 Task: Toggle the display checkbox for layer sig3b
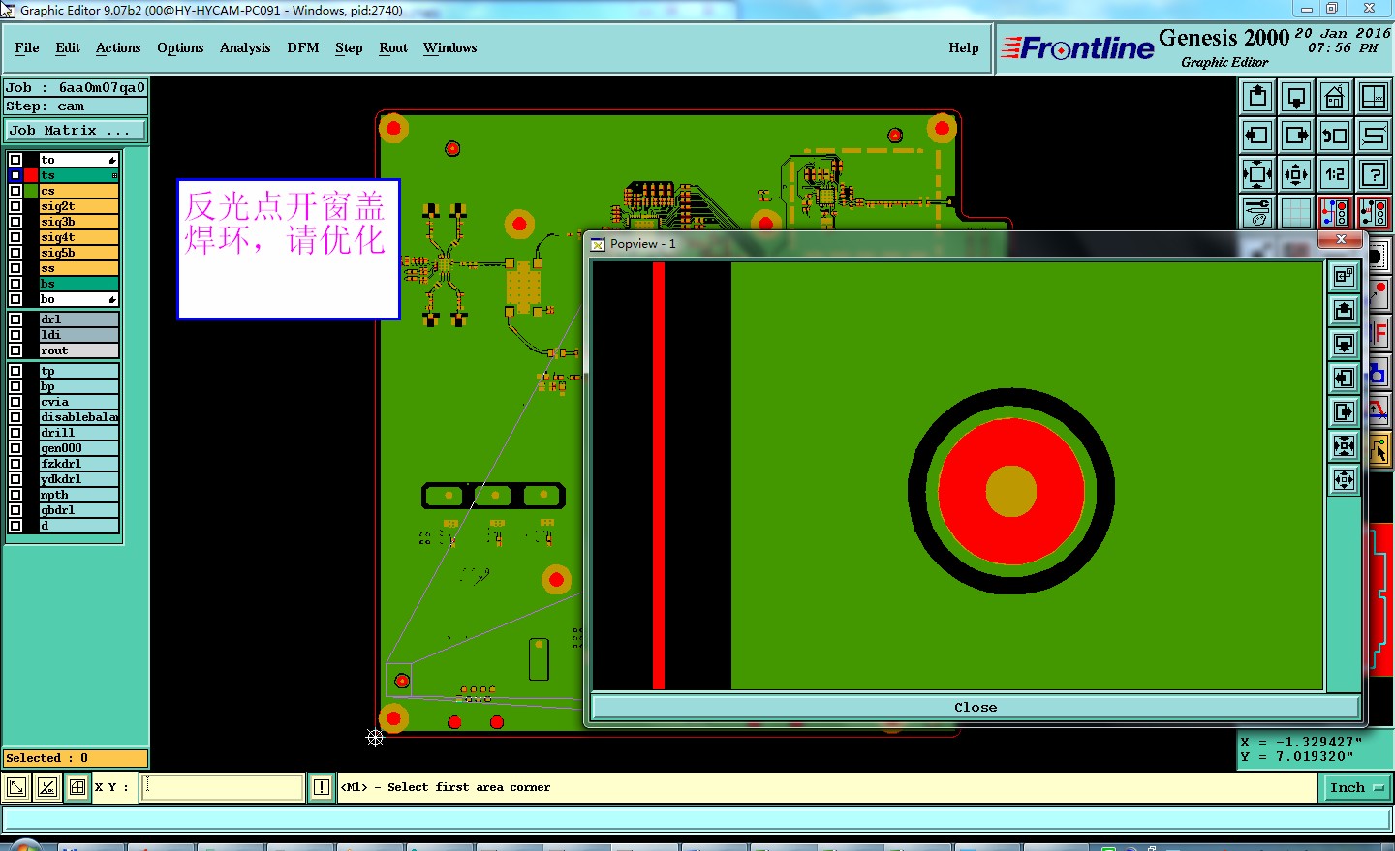pyautogui.click(x=15, y=222)
